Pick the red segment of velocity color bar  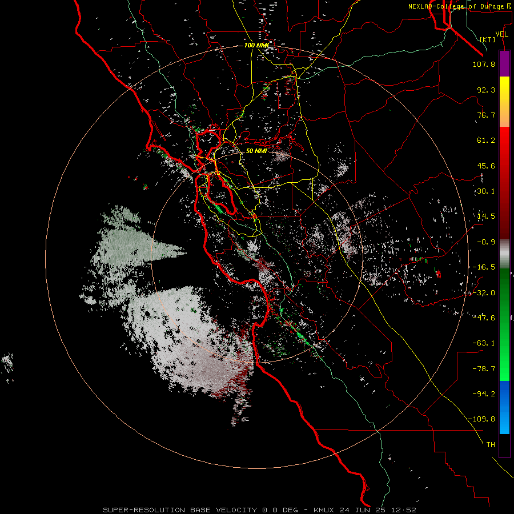(x=504, y=183)
